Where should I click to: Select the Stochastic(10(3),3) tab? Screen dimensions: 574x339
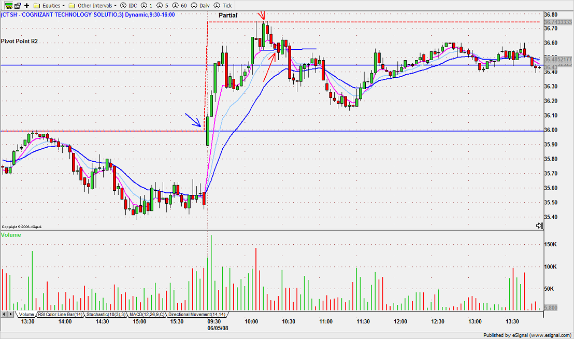coord(106,315)
